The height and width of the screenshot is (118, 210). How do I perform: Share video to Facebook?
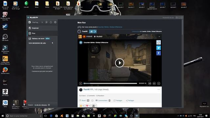pos(158,53)
